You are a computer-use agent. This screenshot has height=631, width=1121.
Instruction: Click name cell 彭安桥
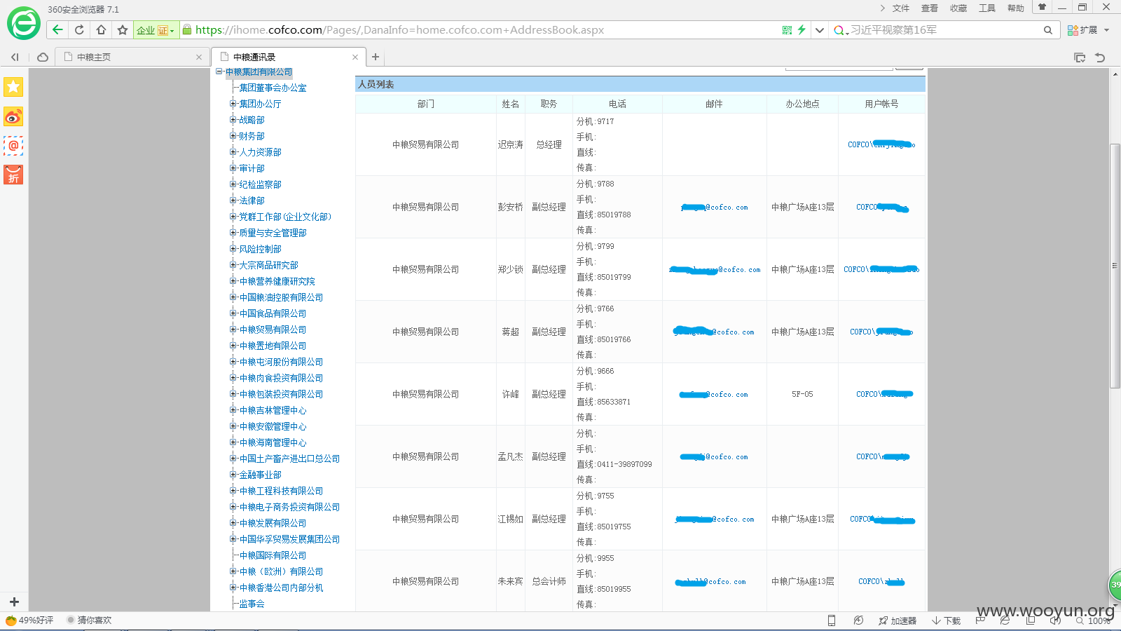[x=510, y=207]
